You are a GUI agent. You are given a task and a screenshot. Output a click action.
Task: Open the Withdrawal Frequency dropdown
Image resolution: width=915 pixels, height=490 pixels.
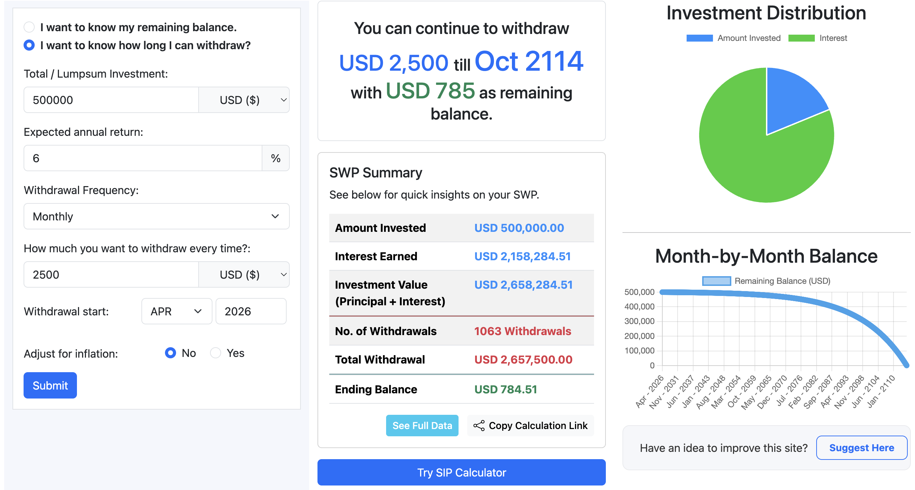tap(156, 216)
